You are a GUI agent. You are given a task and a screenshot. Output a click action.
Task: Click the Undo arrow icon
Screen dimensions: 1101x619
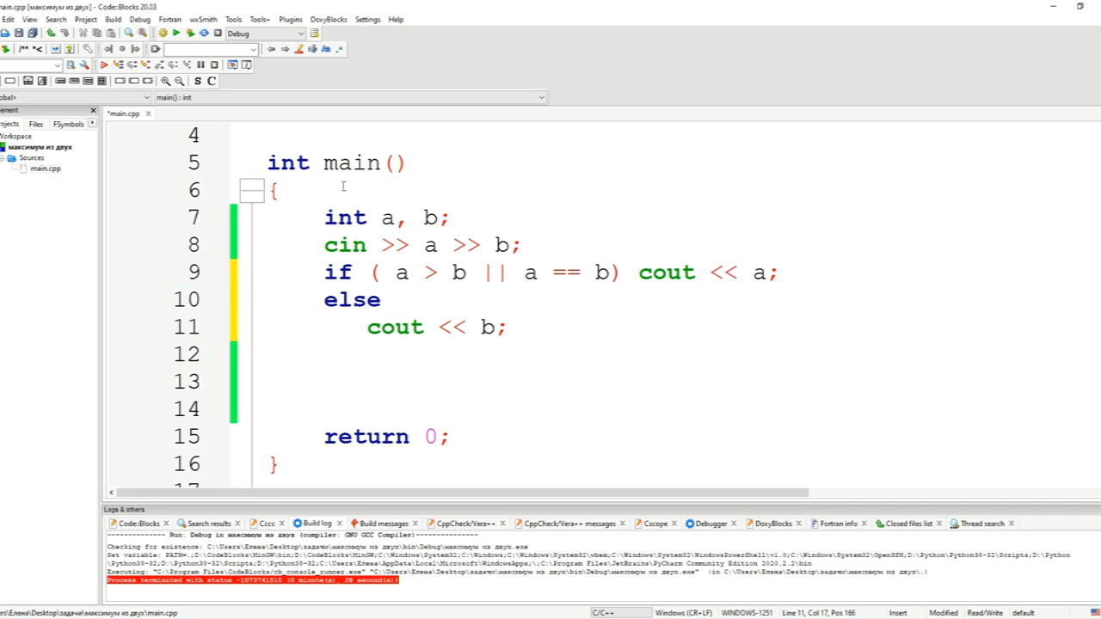pos(51,33)
